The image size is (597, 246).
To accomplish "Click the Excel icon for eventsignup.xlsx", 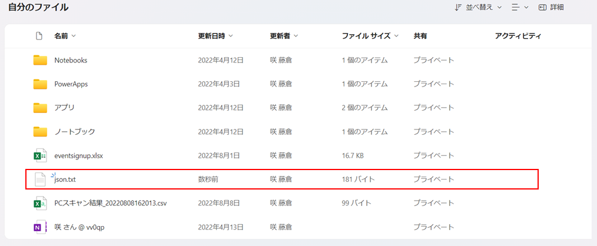I will 40,155.
